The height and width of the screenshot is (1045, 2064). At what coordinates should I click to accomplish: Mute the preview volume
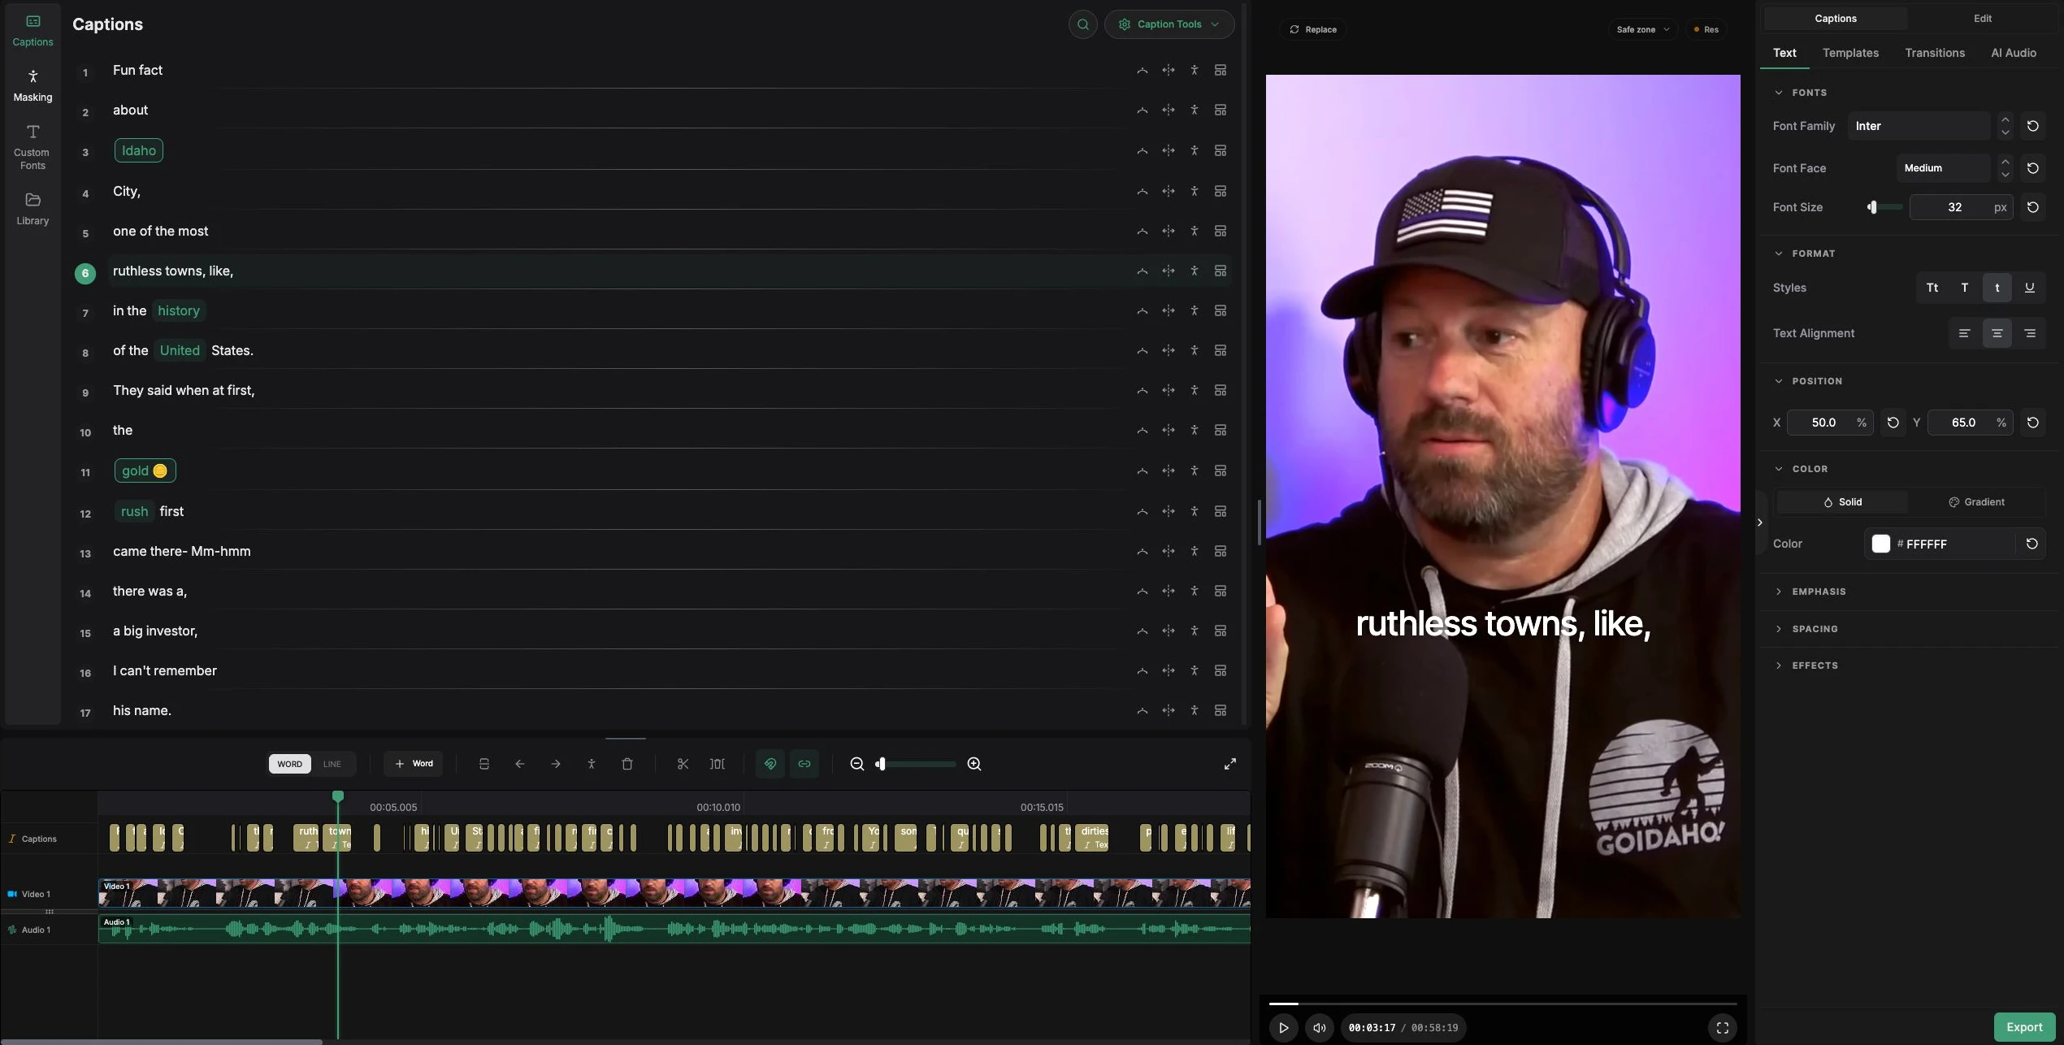pos(1319,1027)
